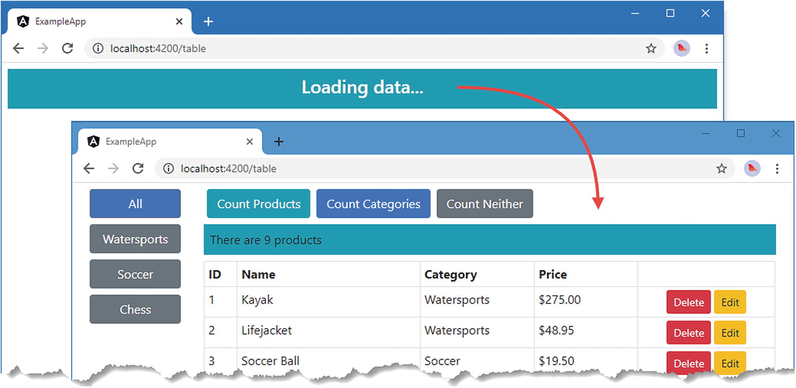Click the 'There are 9 products' message
The image size is (796, 388).
coord(266,240)
